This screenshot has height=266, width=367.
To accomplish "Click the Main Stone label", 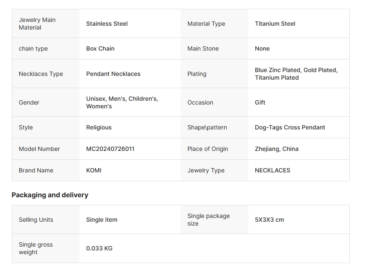I will (x=203, y=48).
